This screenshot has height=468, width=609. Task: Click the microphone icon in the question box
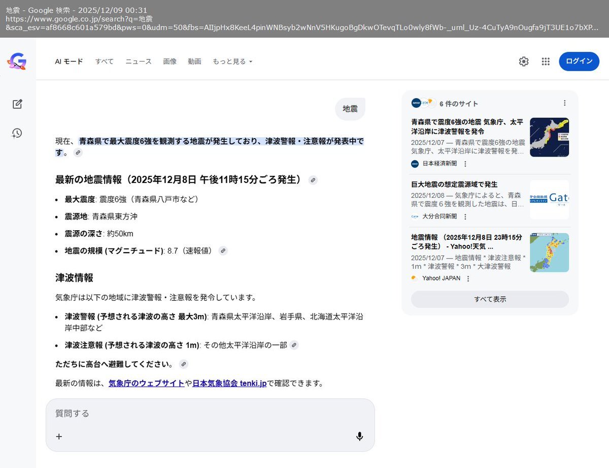click(359, 436)
